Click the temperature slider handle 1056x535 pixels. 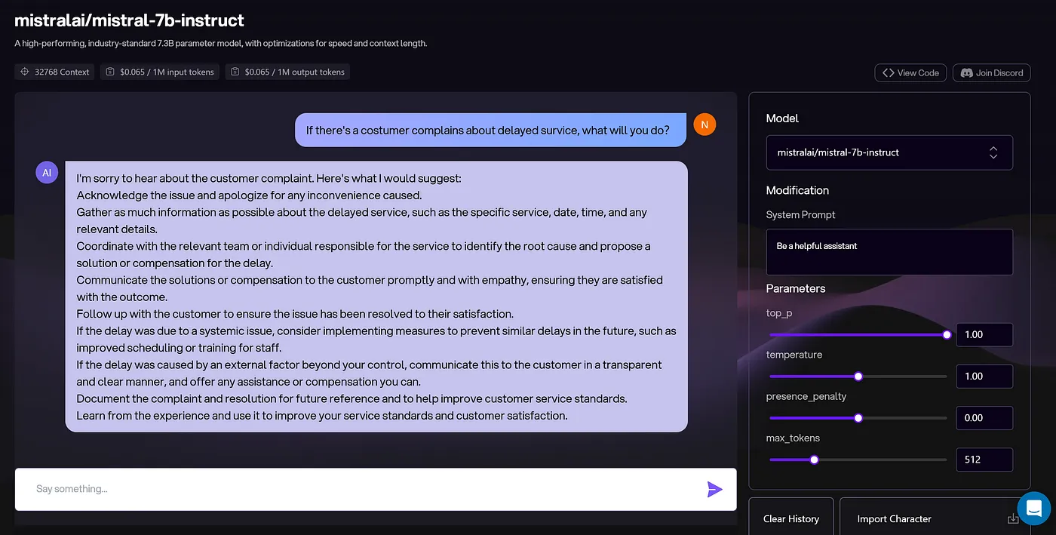tap(858, 376)
